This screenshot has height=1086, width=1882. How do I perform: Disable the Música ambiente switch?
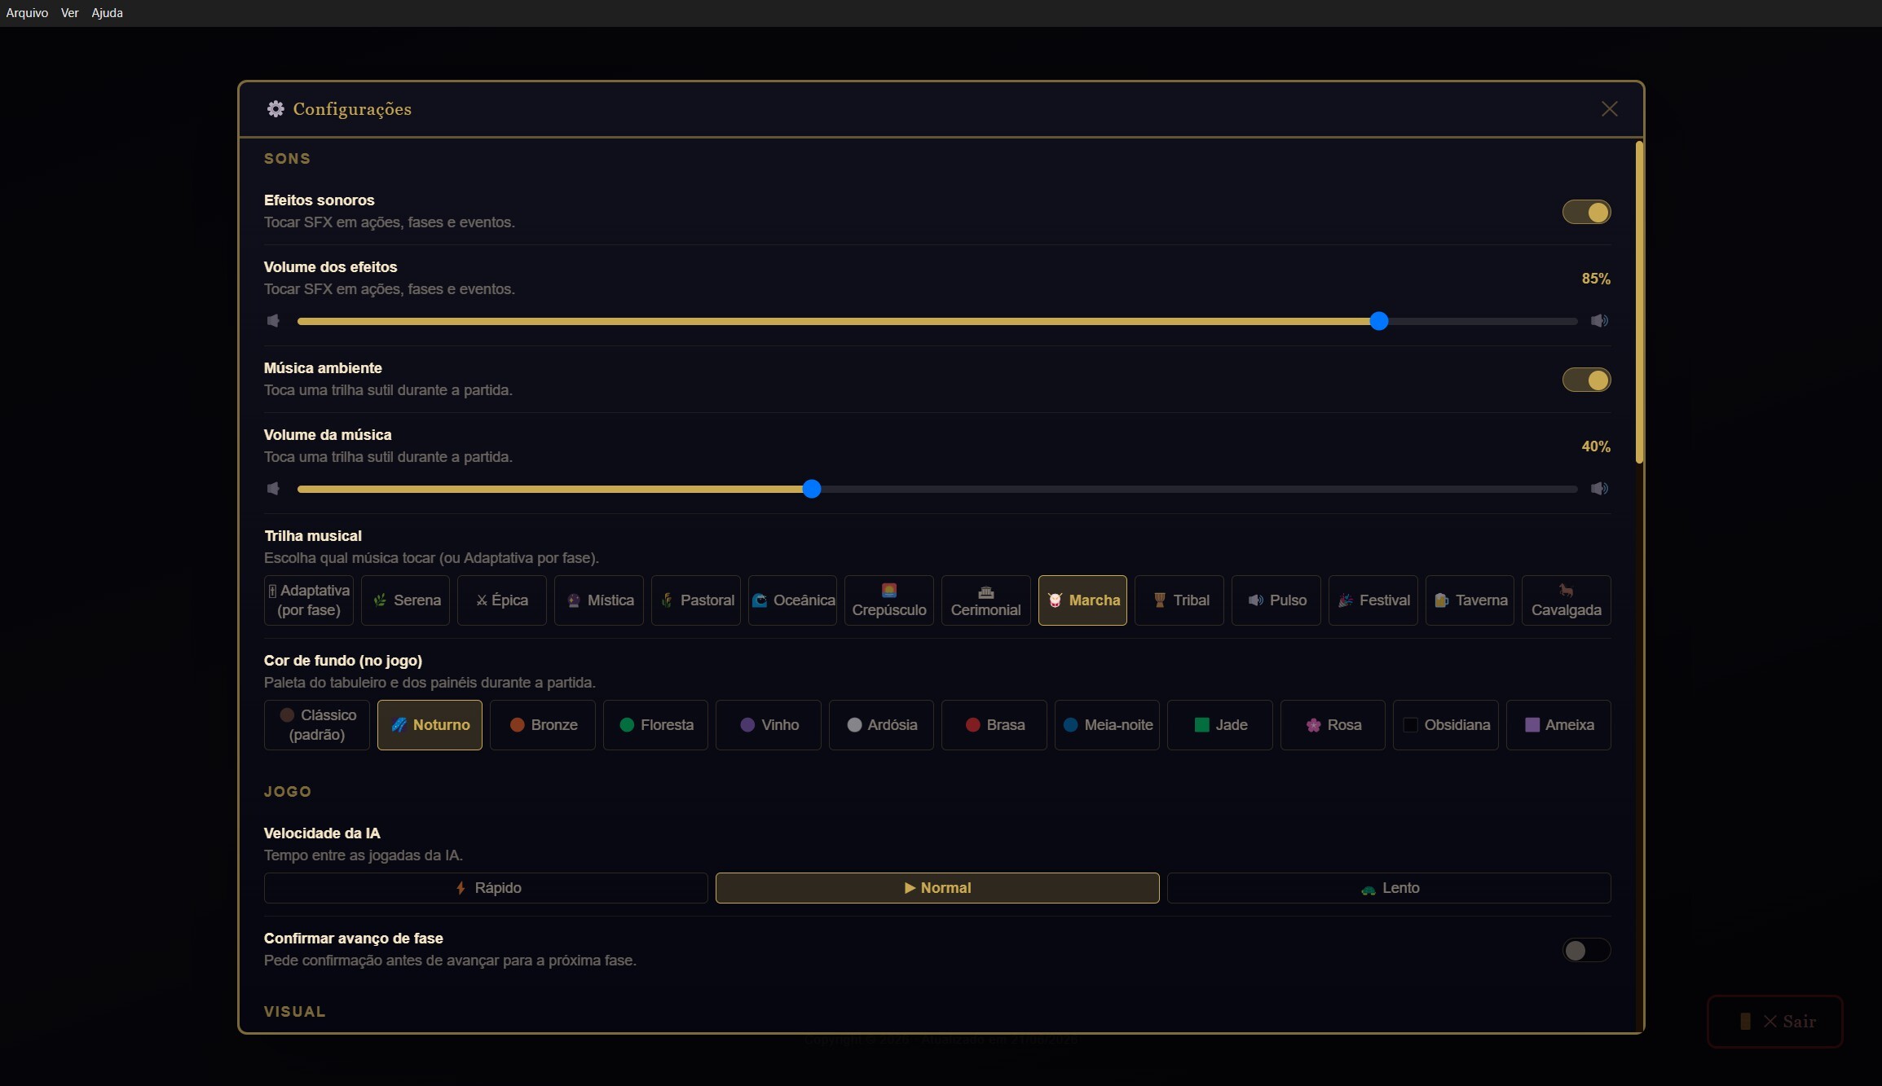click(1586, 380)
